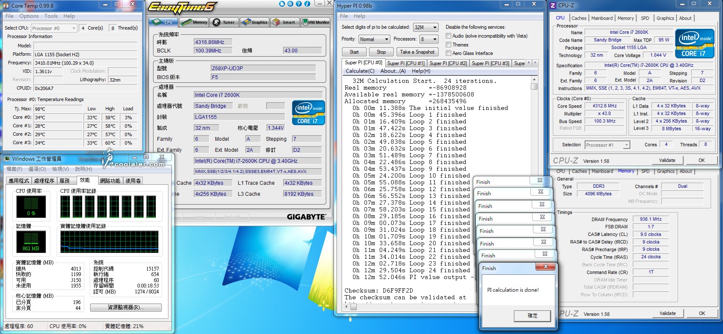Screen dimensions: 723x334
Task: Click the 記憶體 862 MB gauge in Task Manager
Action: pos(31,241)
